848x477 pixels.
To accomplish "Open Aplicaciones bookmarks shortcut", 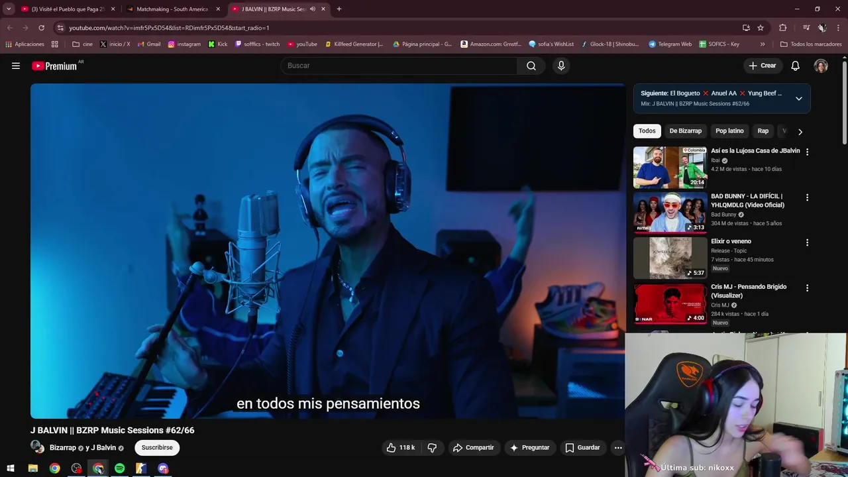I will click(25, 44).
